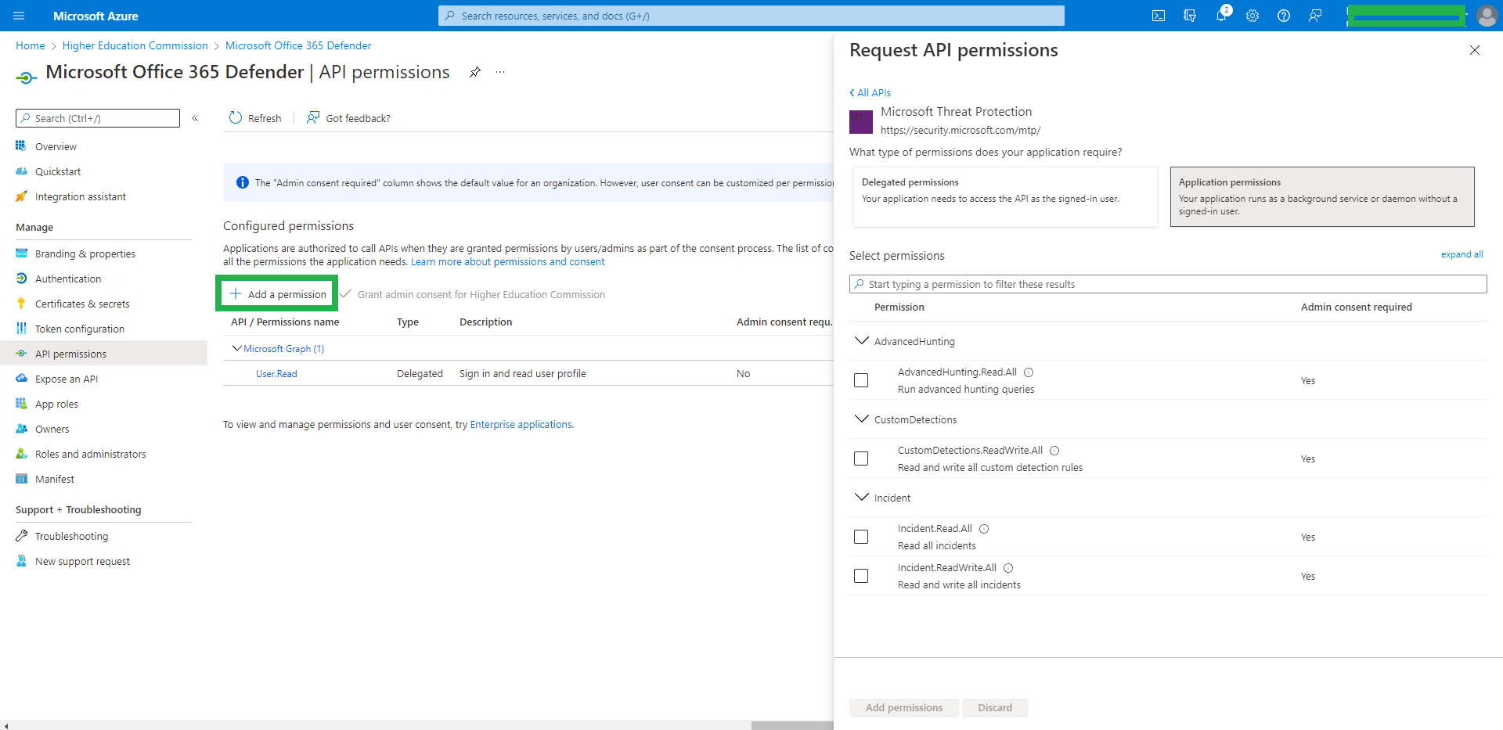Screen dimensions: 1503x730
Task: Pin the API permissions blade
Action: tap(475, 72)
